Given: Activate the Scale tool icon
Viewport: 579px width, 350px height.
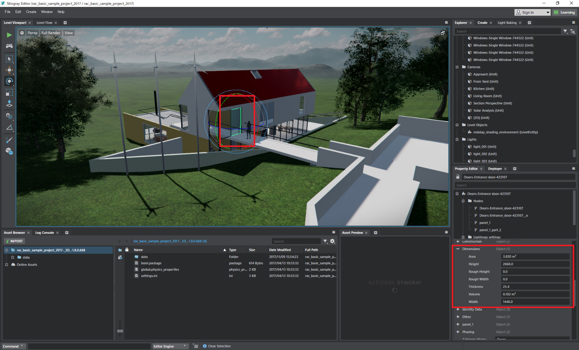Looking at the screenshot, I should [9, 92].
